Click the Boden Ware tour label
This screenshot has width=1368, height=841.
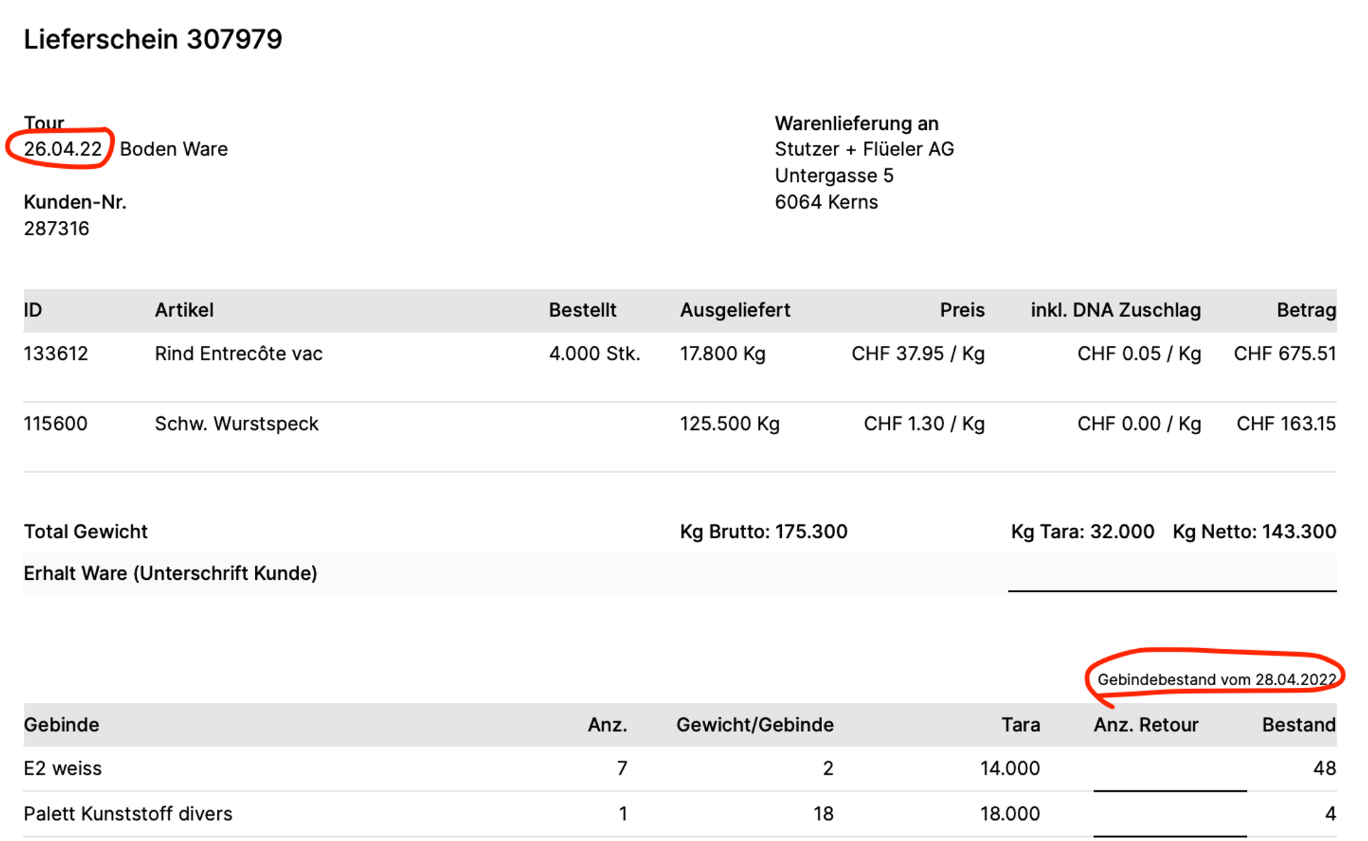click(174, 149)
